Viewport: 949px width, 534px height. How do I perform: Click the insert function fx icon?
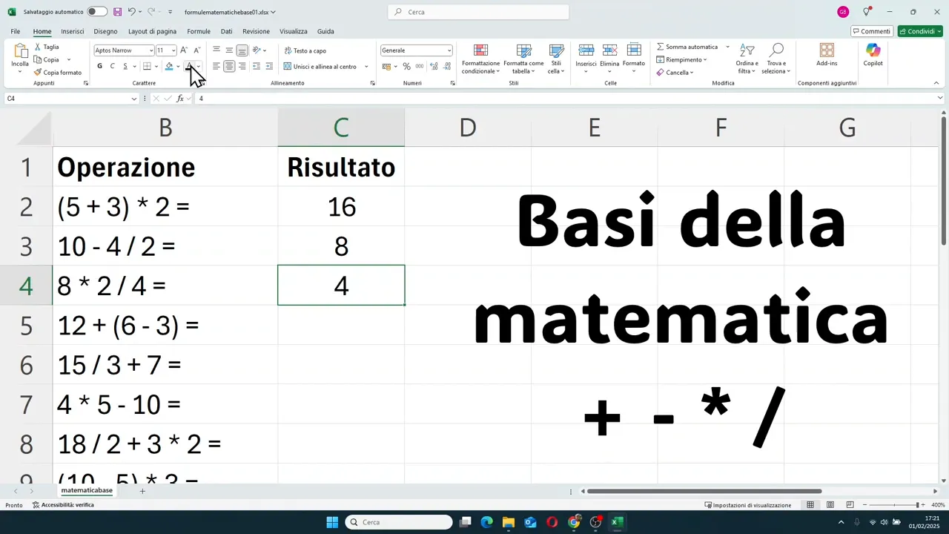(180, 98)
